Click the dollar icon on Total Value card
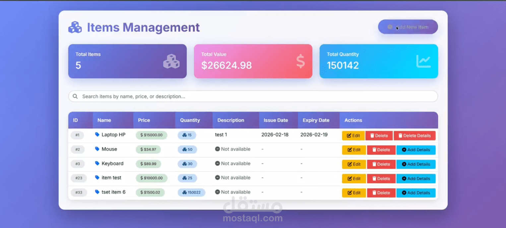The image size is (506, 228). point(300,61)
